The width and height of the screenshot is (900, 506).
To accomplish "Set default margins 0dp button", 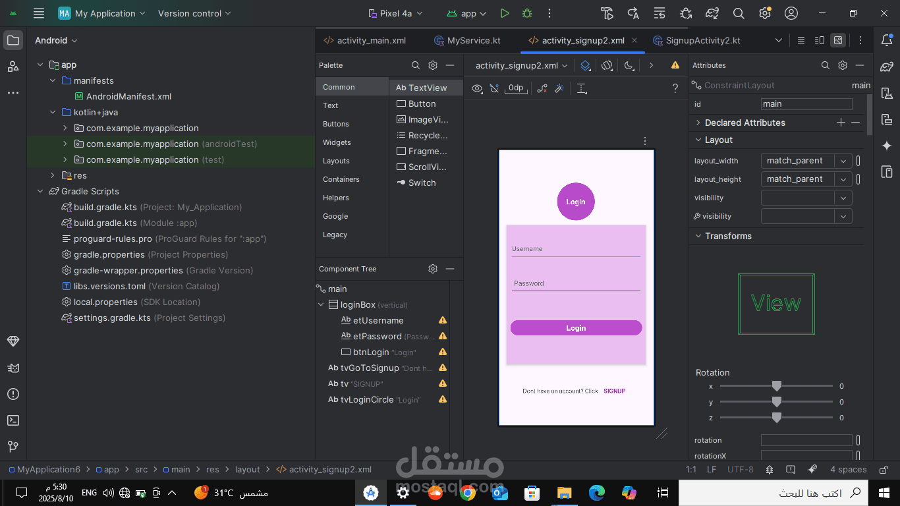I will pyautogui.click(x=516, y=88).
